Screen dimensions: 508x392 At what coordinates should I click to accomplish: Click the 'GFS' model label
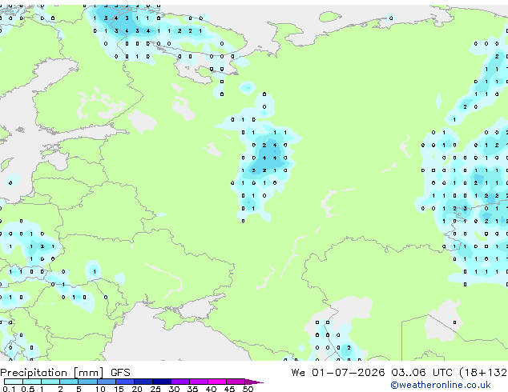[x=120, y=373]
